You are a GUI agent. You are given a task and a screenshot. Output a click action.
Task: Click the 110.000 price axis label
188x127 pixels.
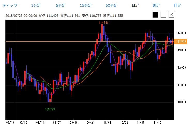[181, 102]
